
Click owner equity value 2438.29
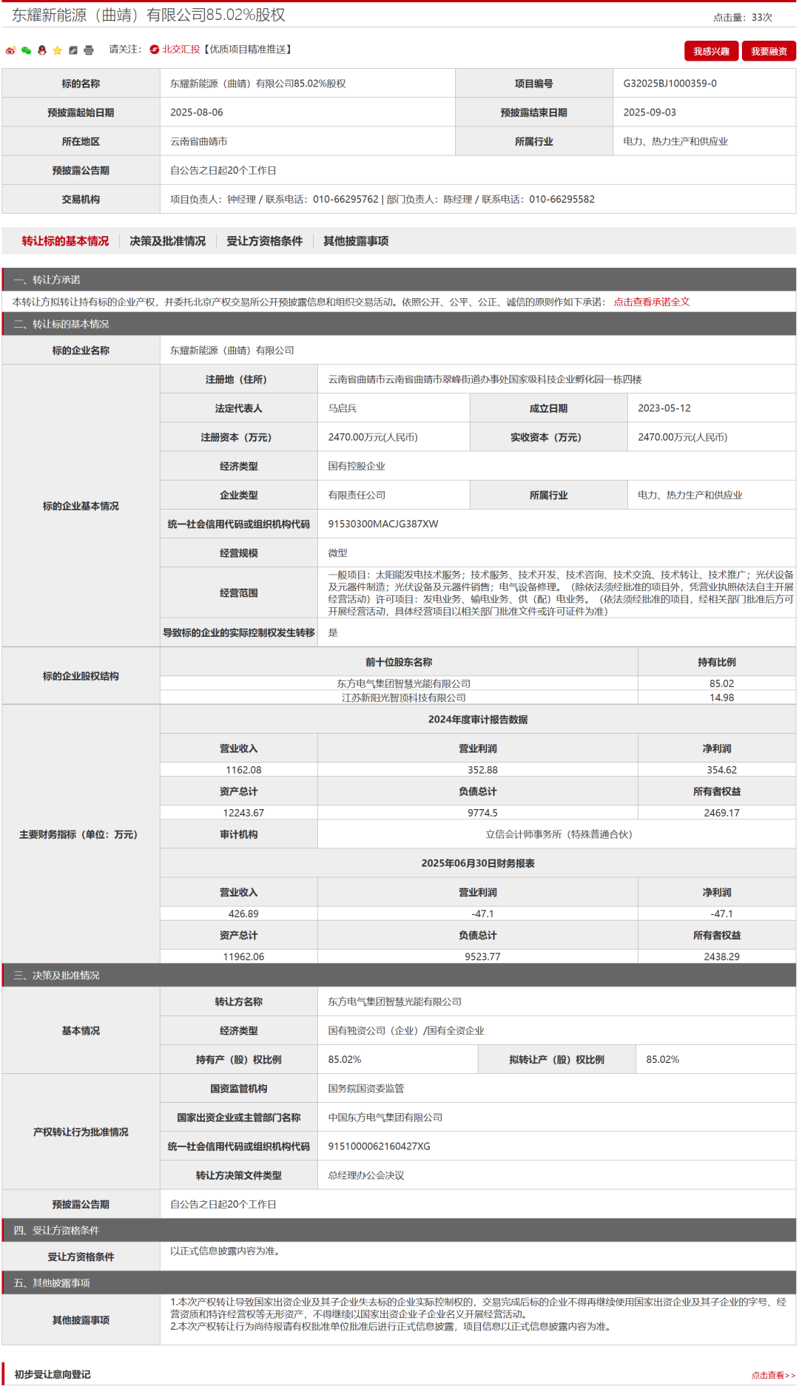click(721, 957)
